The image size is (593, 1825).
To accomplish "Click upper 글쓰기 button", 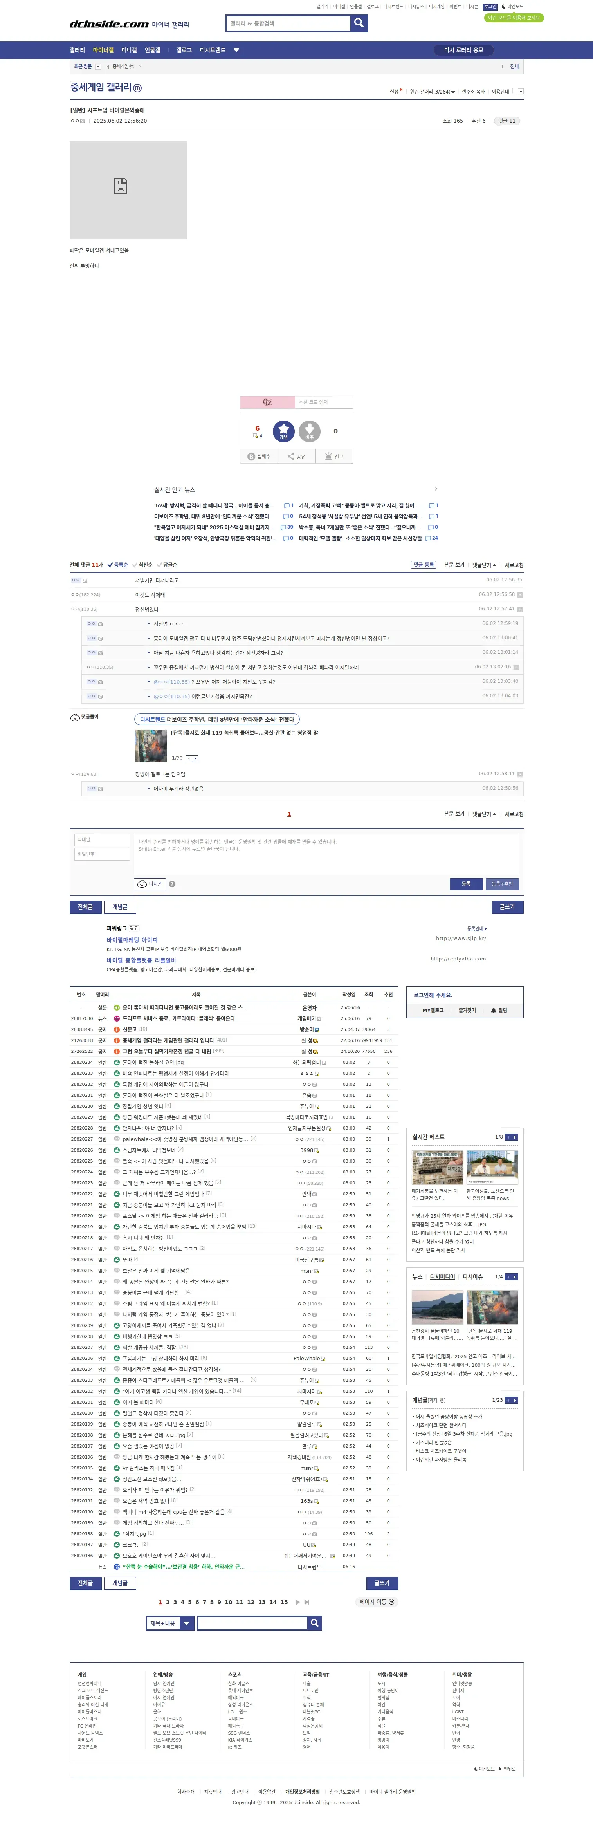I will (507, 907).
